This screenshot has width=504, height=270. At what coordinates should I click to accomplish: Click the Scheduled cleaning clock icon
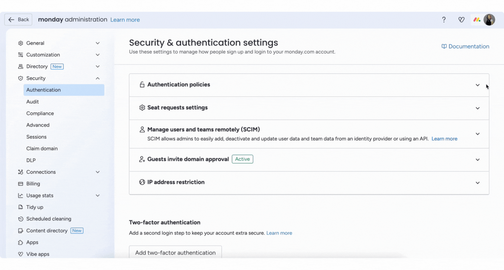(x=21, y=219)
